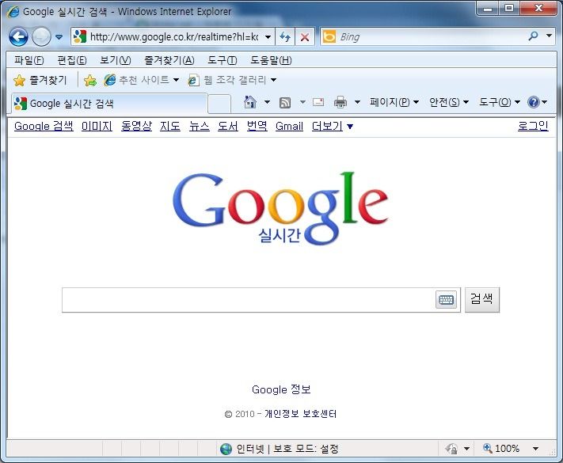Click the greyed Forward navigation button

click(41, 36)
